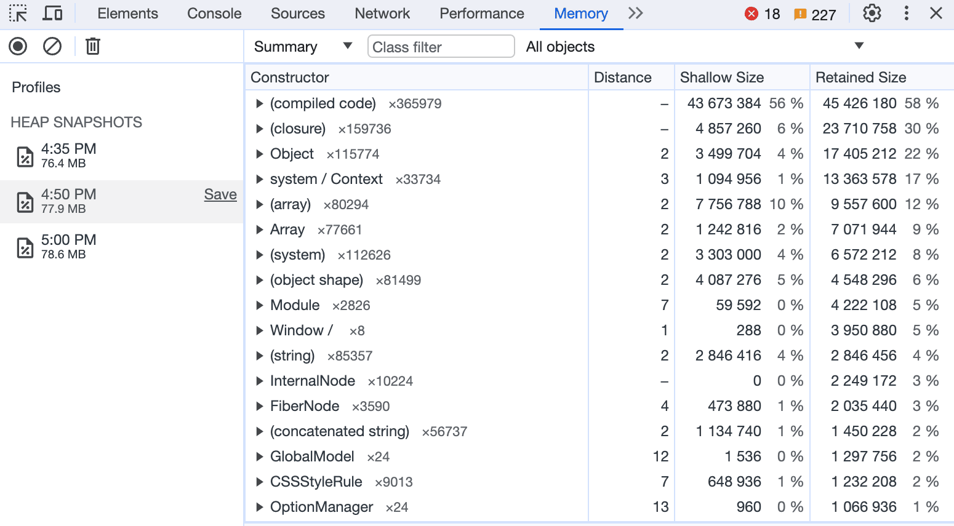Expand the system / Context row
The image size is (954, 526).
259,180
